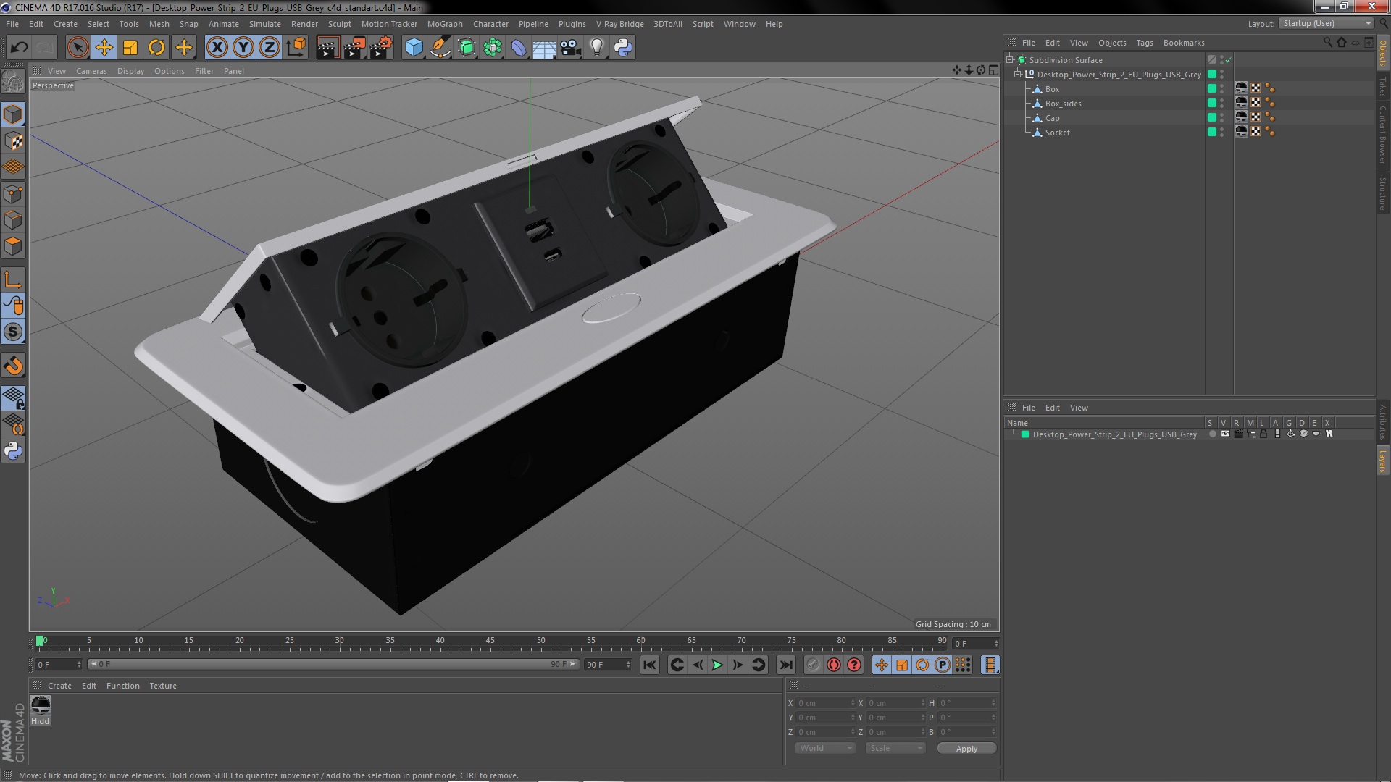Toggle X axis lock

[x=217, y=48]
